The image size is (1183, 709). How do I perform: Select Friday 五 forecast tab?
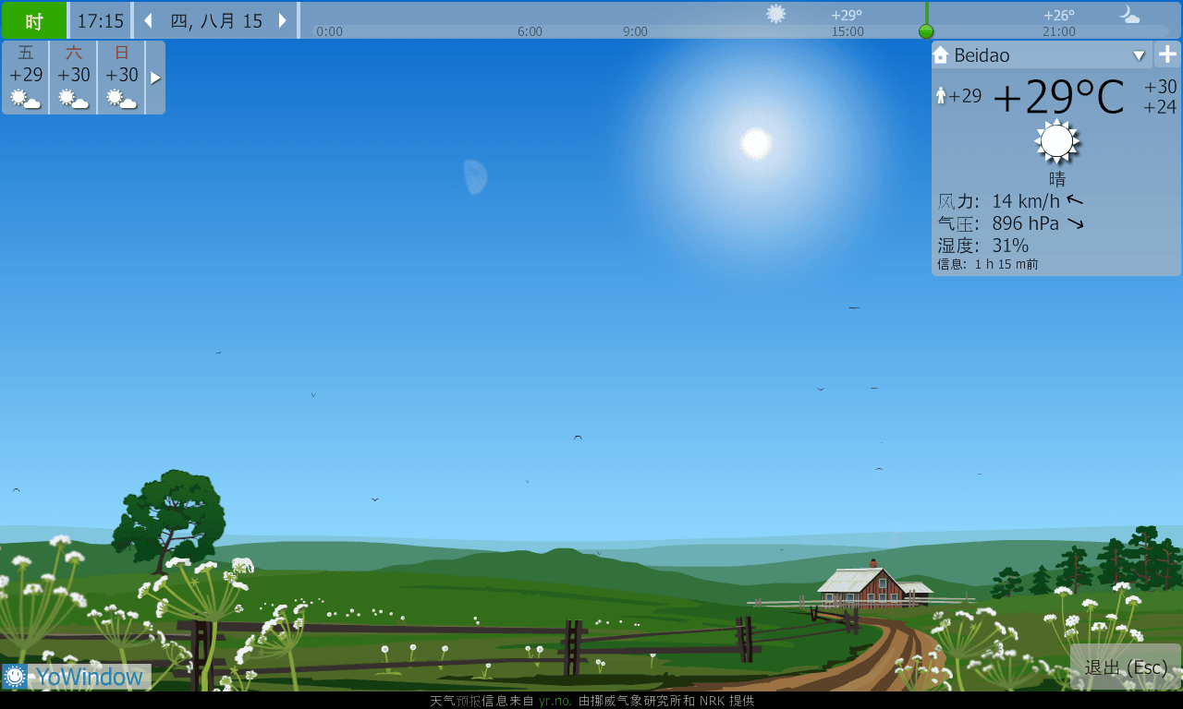[26, 78]
